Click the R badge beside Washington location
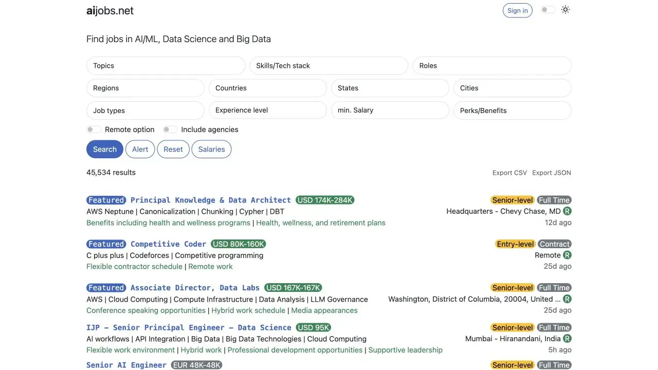 pyautogui.click(x=567, y=299)
